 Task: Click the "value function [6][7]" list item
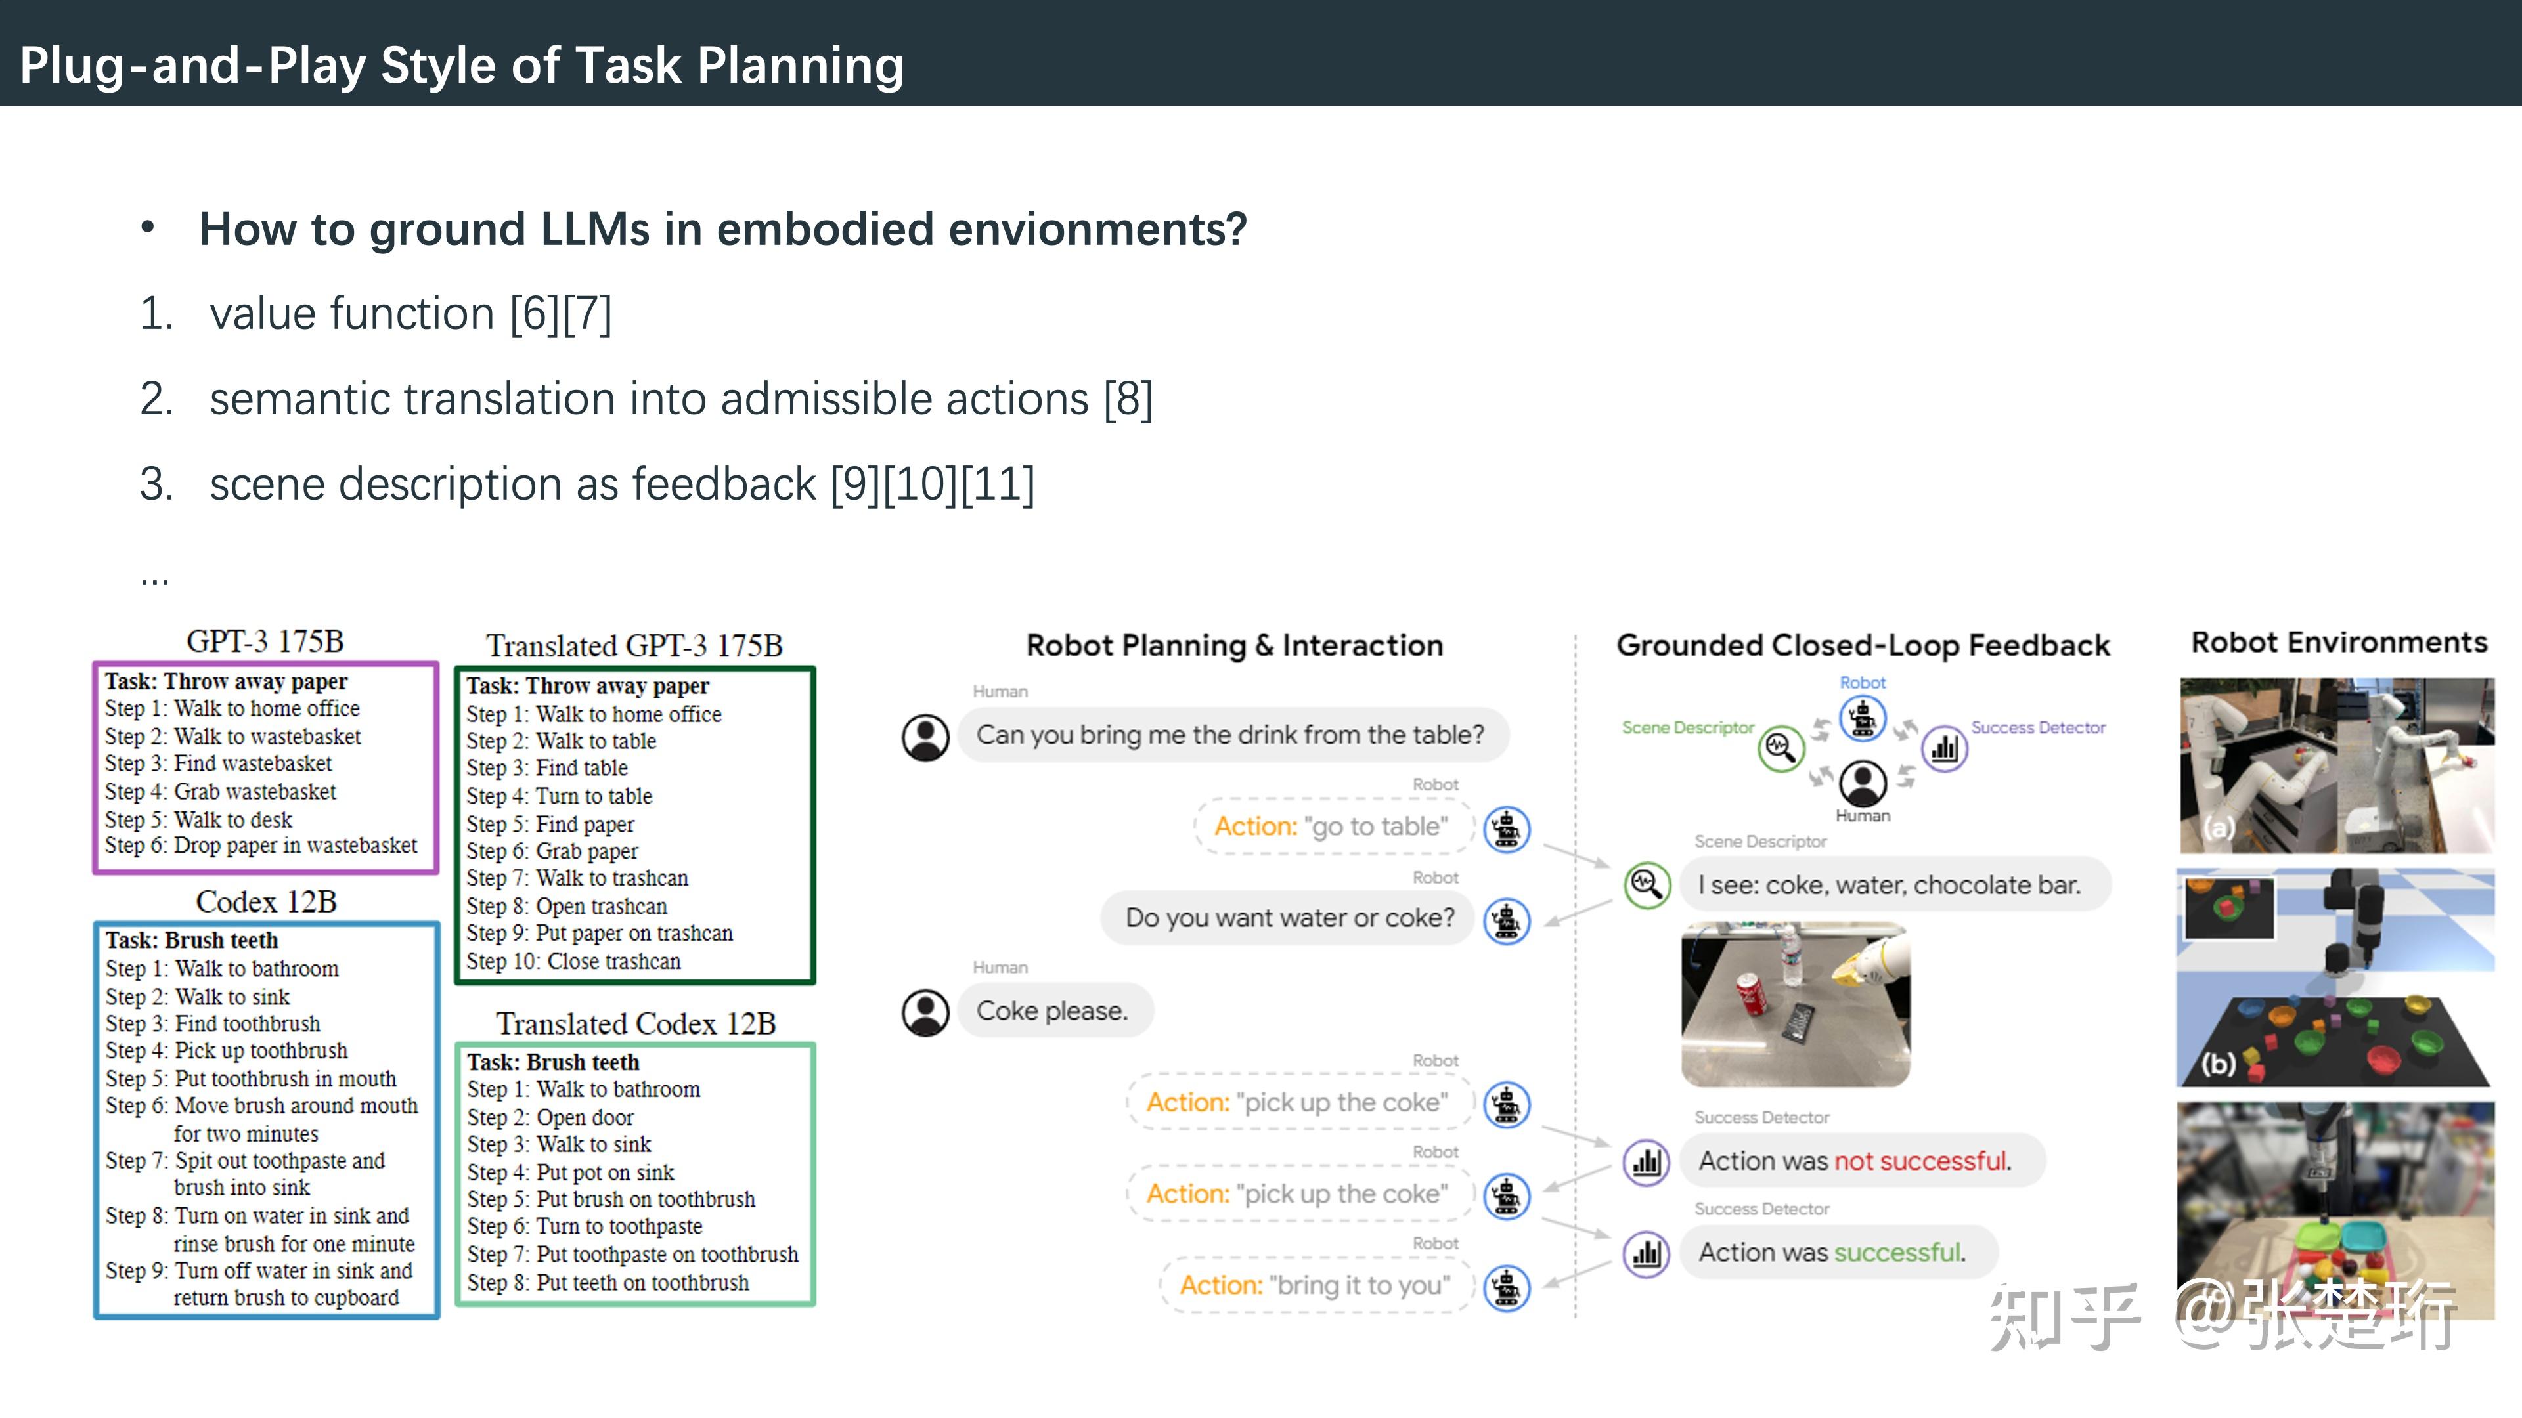click(409, 314)
